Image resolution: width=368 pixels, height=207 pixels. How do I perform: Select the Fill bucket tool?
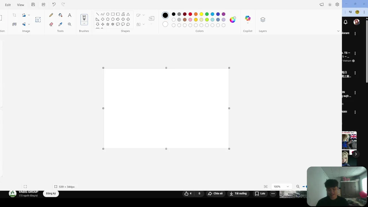coord(60,15)
